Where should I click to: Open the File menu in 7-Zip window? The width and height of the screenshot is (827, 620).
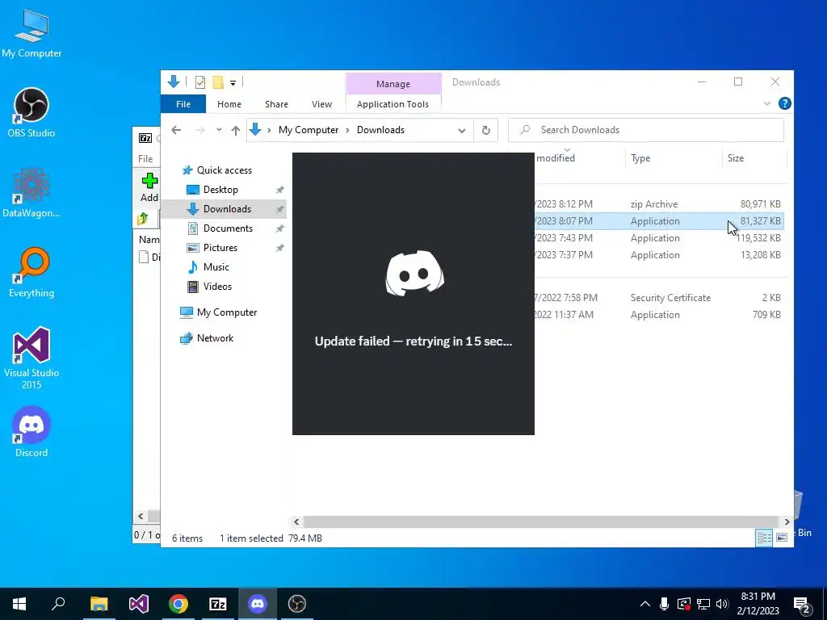click(x=145, y=159)
